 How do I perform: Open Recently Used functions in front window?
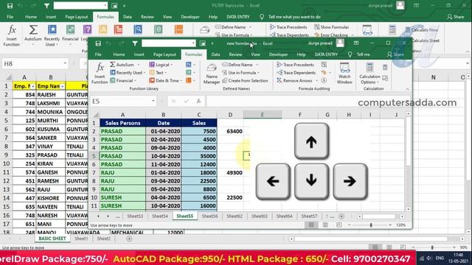(128, 73)
